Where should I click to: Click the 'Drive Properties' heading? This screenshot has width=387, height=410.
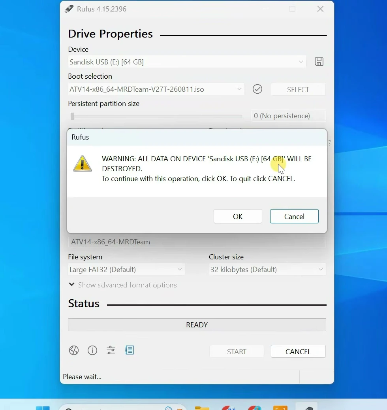(x=111, y=34)
